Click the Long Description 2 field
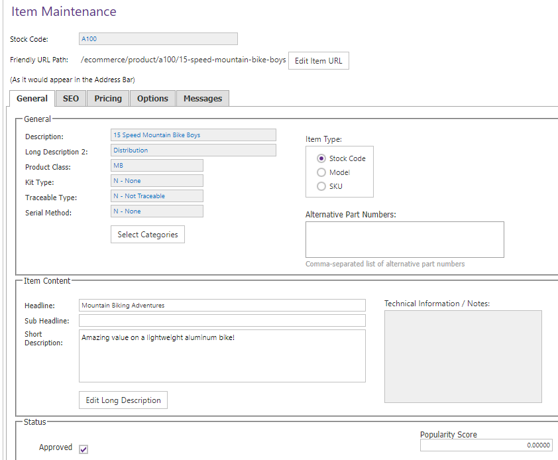 point(194,150)
